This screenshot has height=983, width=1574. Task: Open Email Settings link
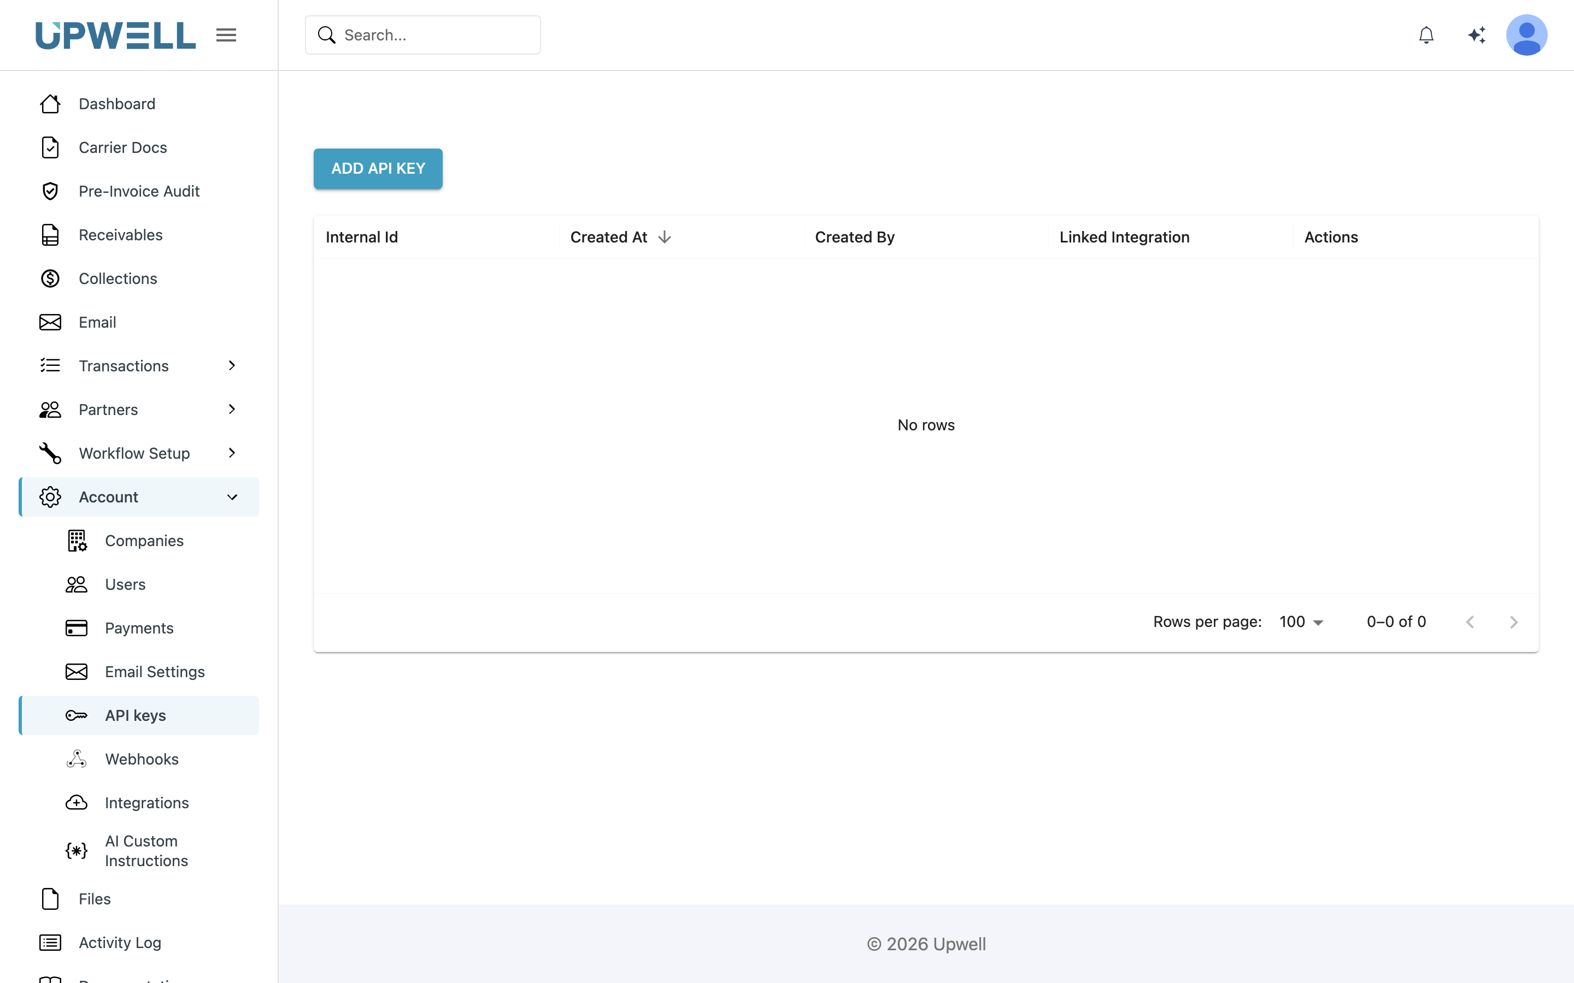139,672
